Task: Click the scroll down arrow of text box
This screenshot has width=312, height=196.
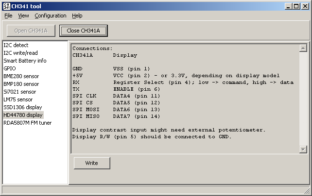Action: (x=303, y=149)
